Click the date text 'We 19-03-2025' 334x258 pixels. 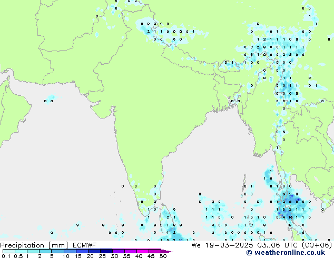coord(222,245)
